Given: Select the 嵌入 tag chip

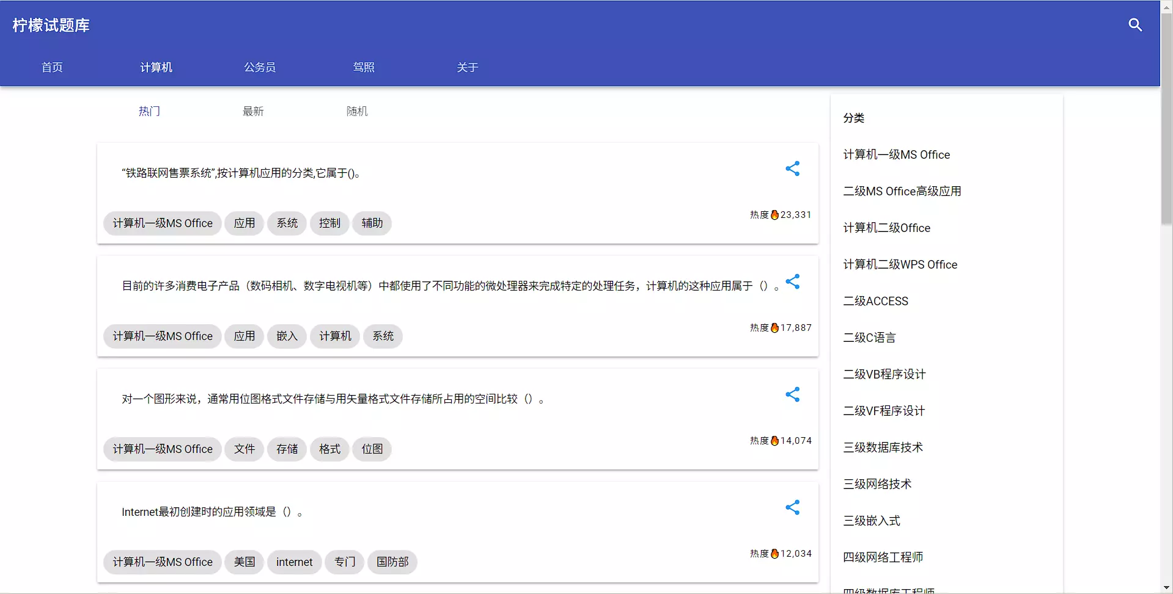Looking at the screenshot, I should [287, 336].
